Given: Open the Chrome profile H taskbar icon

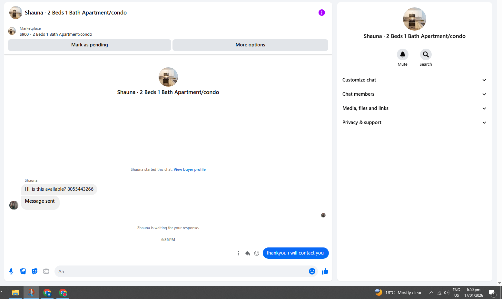Looking at the screenshot, I should pos(47,293).
